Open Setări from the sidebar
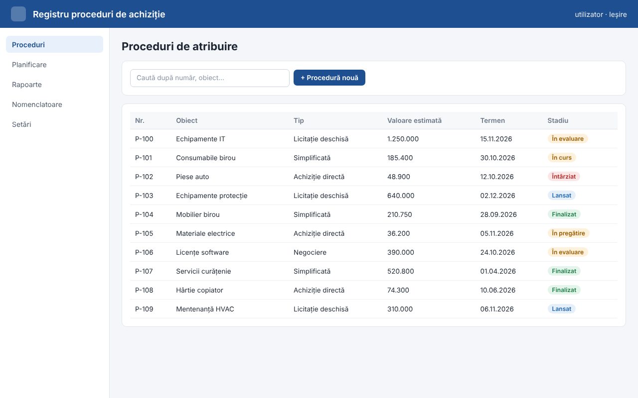This screenshot has width=638, height=398. click(54, 124)
